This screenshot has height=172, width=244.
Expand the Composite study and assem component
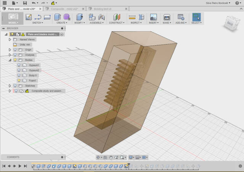[10, 91]
